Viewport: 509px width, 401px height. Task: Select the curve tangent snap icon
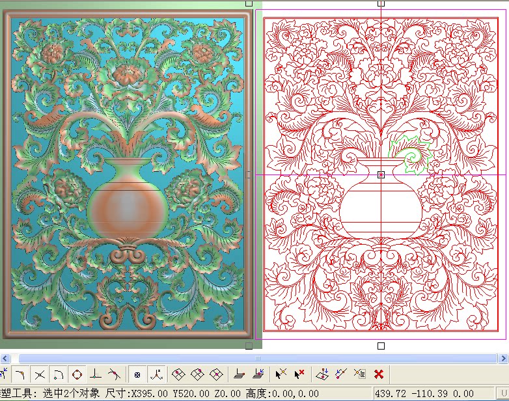(114, 374)
